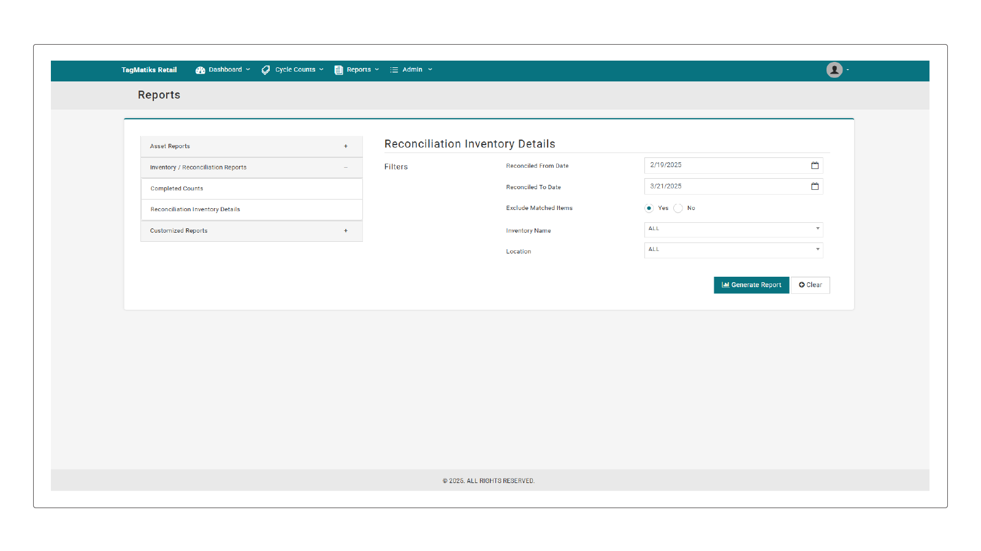The image size is (981, 551).
Task: Select Yes for Exclude Matched Items
Action: pyautogui.click(x=649, y=208)
